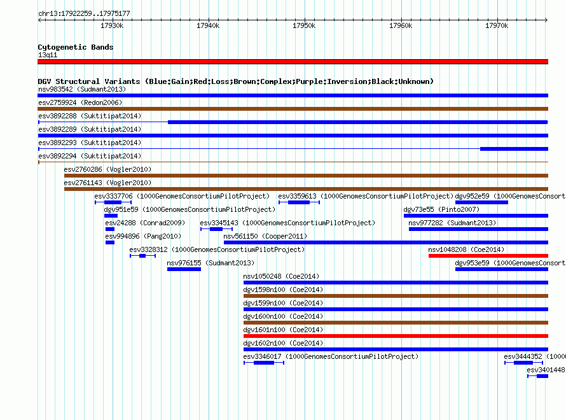Click the red nsv1048208 loss bar
Image resolution: width=566 pixels, height=420 pixels.
tap(488, 256)
